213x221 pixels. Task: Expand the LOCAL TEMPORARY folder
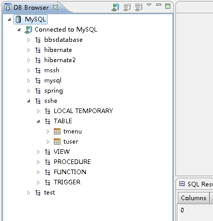pos(38,111)
